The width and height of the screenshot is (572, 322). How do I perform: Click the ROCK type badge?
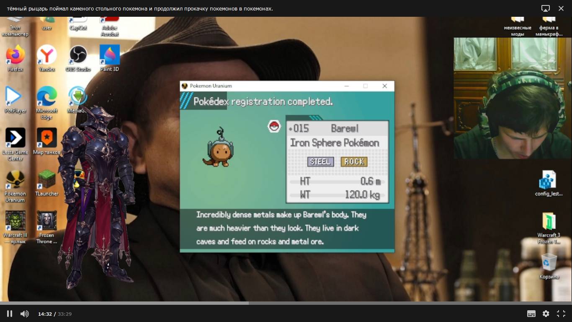354,162
